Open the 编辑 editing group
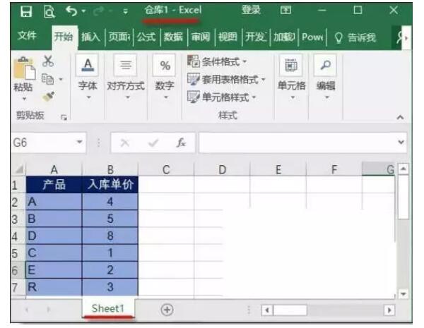Image resolution: width=424 pixels, height=328 pixels. point(326,76)
